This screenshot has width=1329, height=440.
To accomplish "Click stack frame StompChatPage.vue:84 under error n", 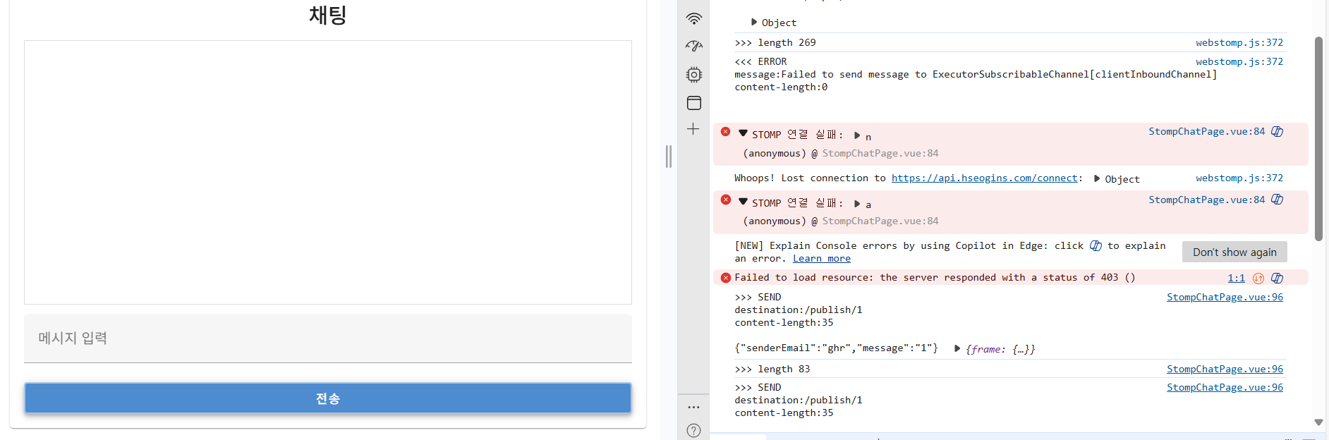I will pyautogui.click(x=880, y=153).
